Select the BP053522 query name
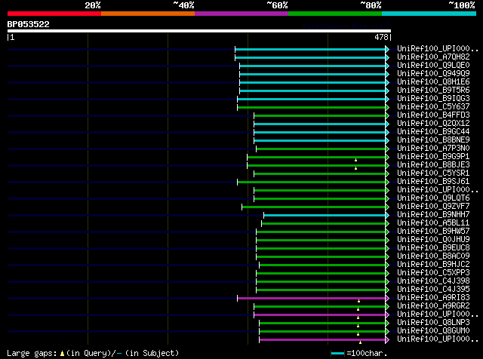The width and height of the screenshot is (483, 359). pos(29,24)
